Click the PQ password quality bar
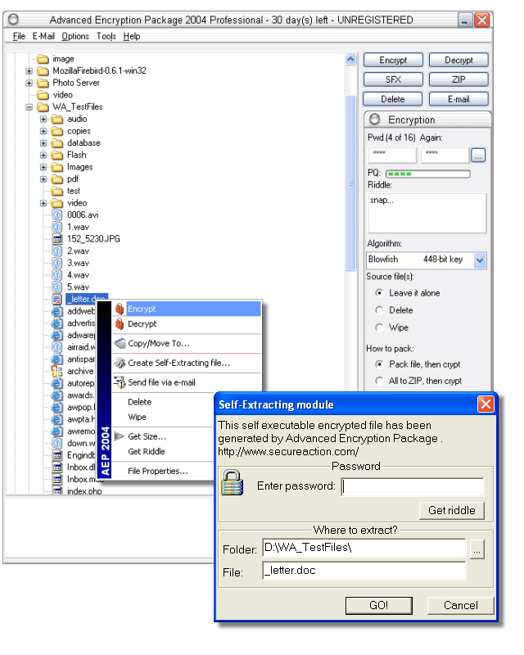 click(427, 174)
